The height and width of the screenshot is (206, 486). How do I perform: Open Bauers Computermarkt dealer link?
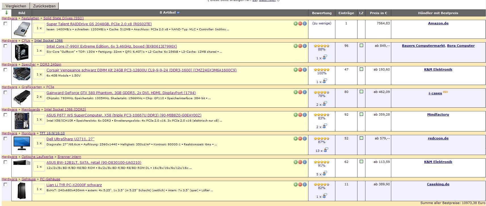click(423, 46)
